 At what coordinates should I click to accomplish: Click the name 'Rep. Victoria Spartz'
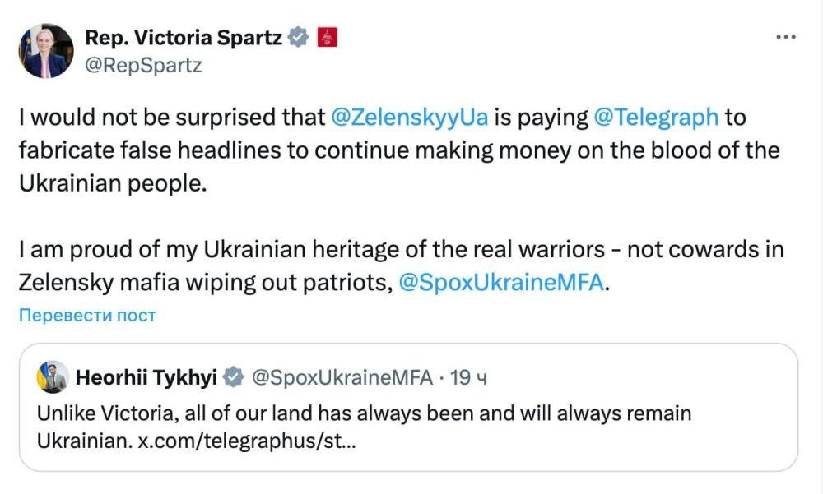[183, 35]
